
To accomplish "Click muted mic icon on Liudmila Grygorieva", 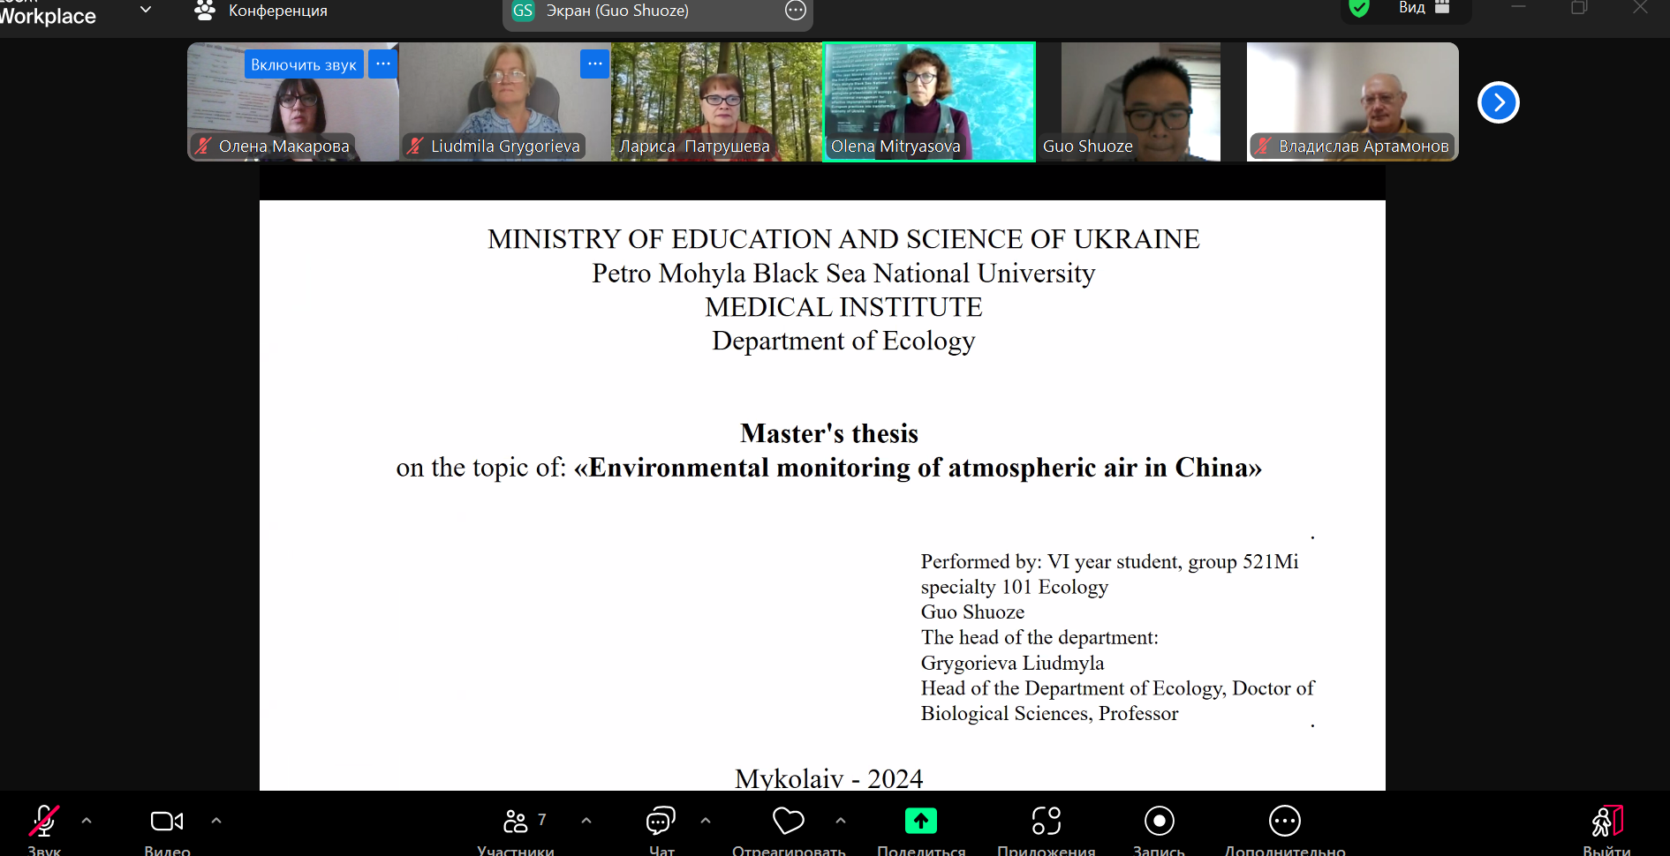I will click(x=416, y=146).
